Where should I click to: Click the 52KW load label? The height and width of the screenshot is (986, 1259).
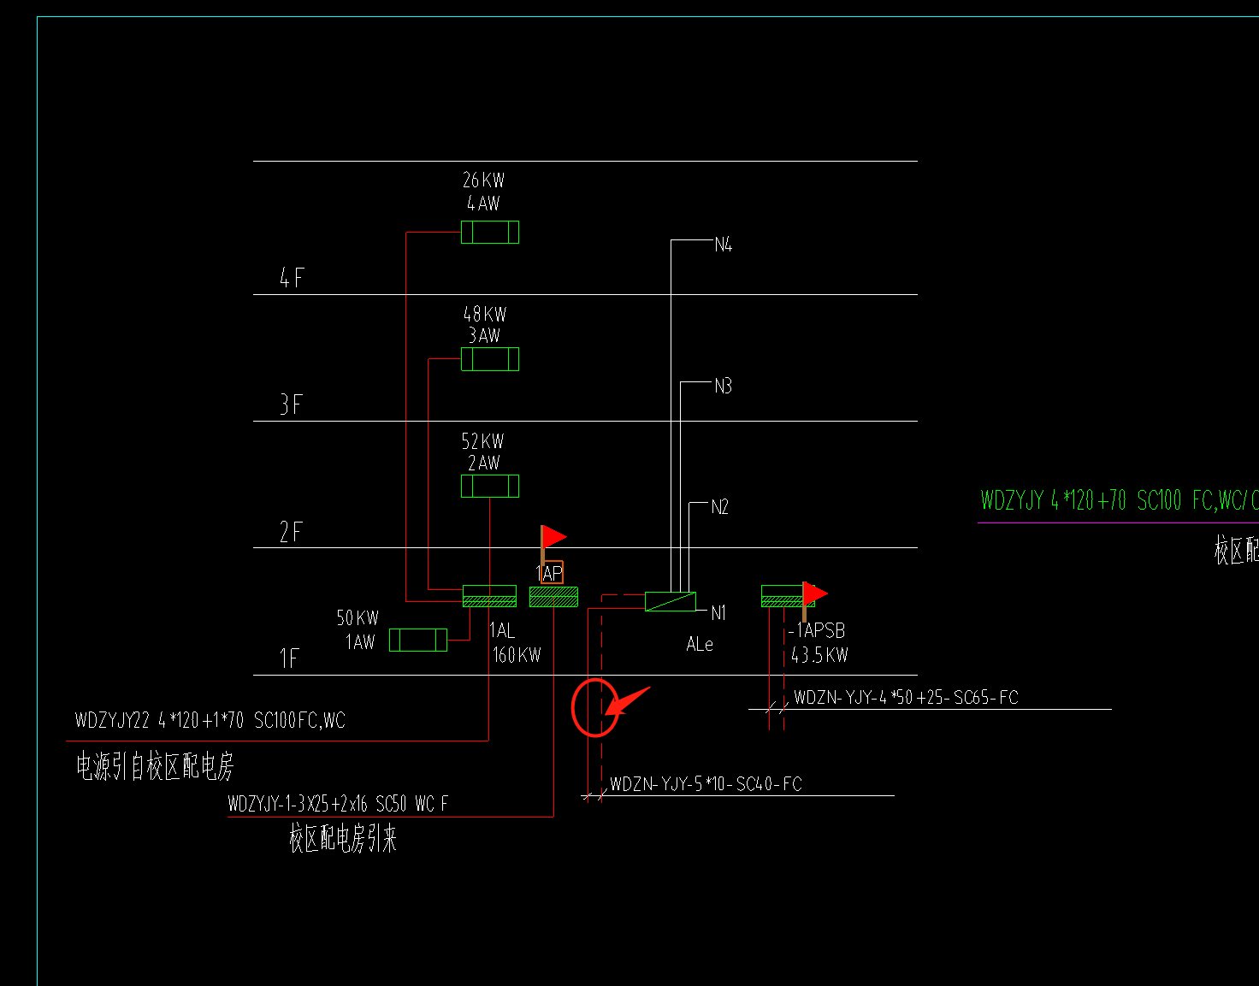tap(483, 441)
